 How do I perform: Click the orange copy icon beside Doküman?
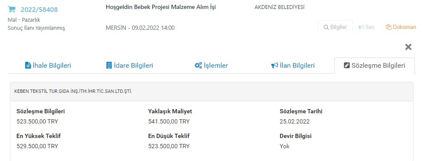tap(388, 27)
